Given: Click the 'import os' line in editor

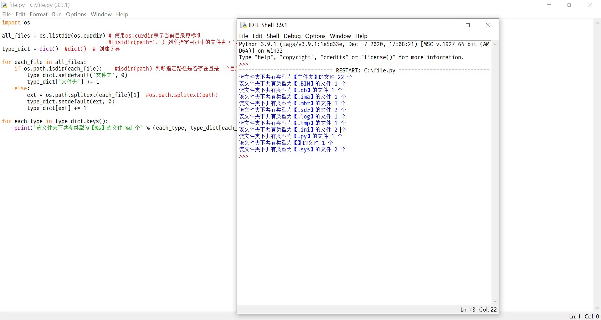Looking at the screenshot, I should point(16,23).
